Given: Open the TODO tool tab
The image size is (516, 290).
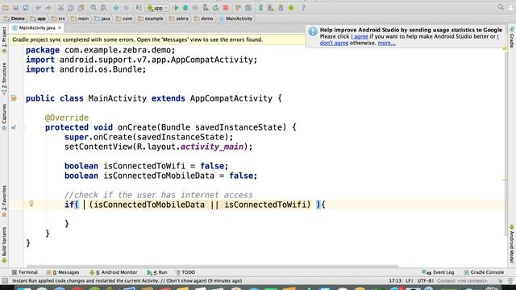Looking at the screenshot, I should 185,272.
